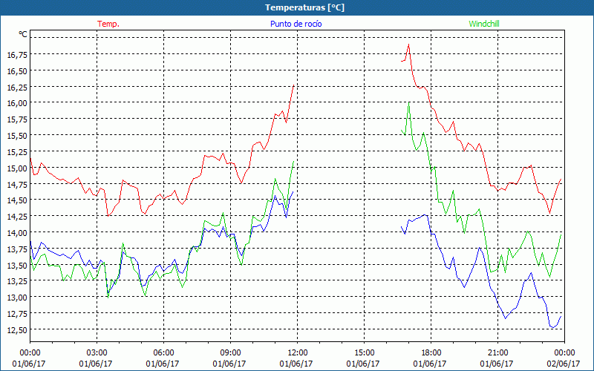This screenshot has width=594, height=371.
Task: Click the 14,50 y-axis value
Action: click(17, 200)
